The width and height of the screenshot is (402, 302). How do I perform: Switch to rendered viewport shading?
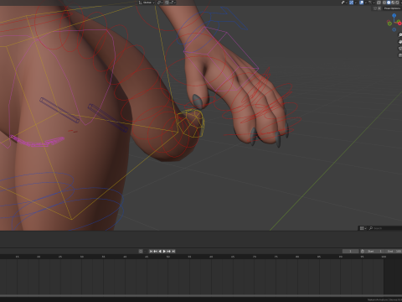pos(397,3)
